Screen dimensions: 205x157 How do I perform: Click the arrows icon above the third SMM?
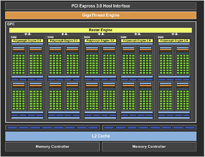101,34
